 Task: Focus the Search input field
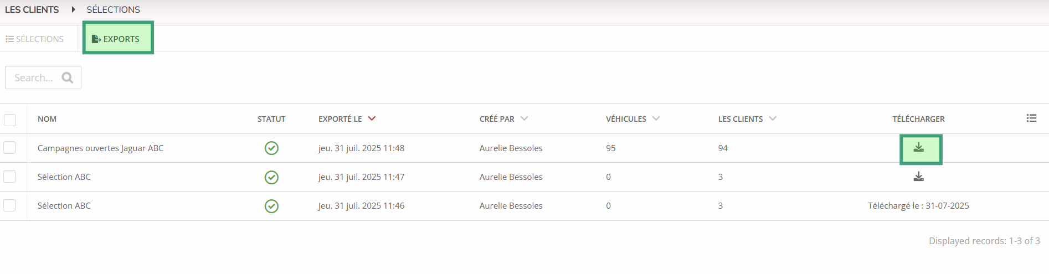[x=43, y=77]
